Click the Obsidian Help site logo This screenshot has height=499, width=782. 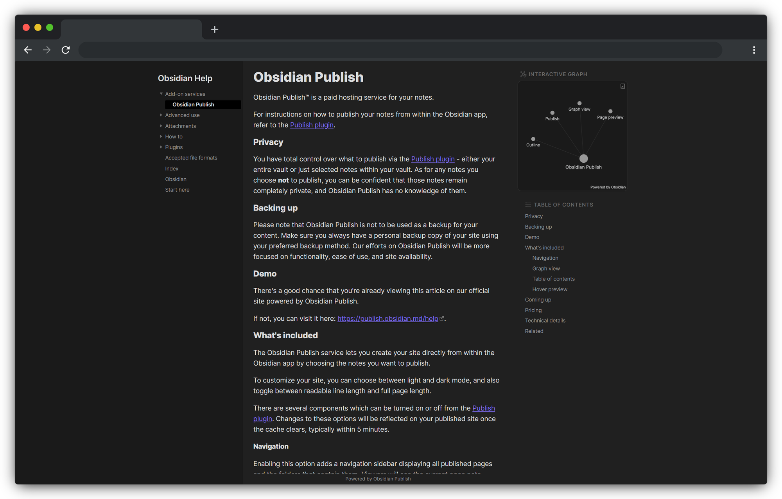pos(185,76)
